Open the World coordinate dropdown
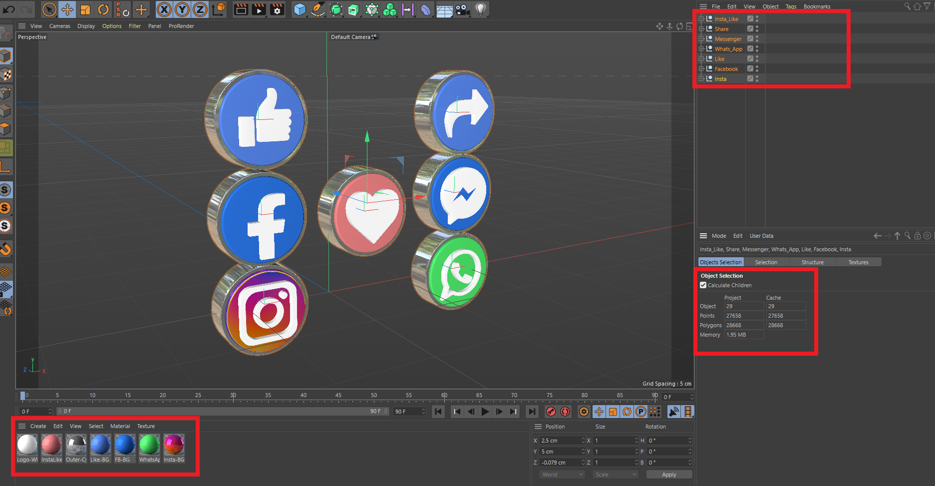 click(562, 475)
